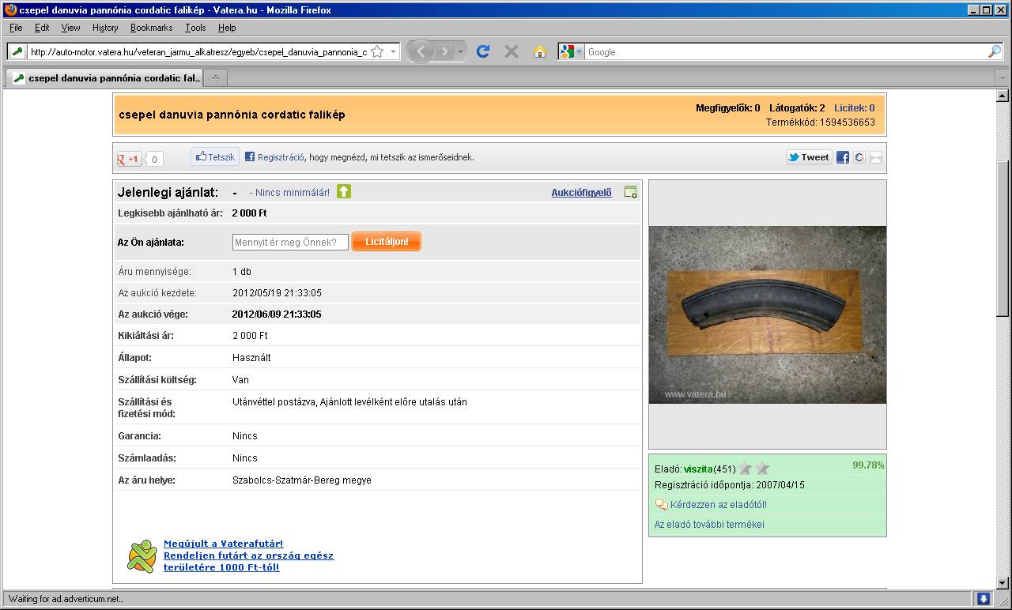Open the Kérdezzen az eladótól! link
This screenshot has height=610, width=1012.
click(718, 505)
